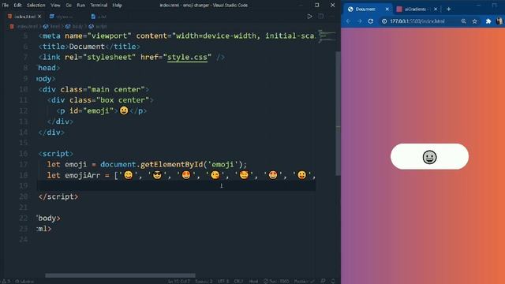Open the View menu
505x284 pixels.
click(x=55, y=6)
